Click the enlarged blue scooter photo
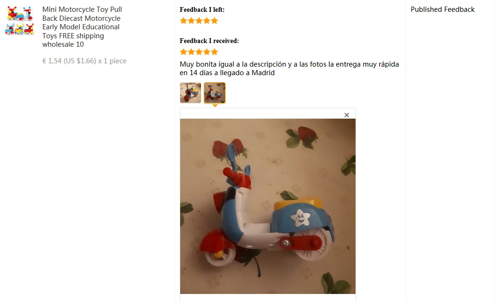 pyautogui.click(x=268, y=206)
